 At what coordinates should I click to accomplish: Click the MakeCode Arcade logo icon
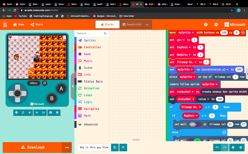5,24
